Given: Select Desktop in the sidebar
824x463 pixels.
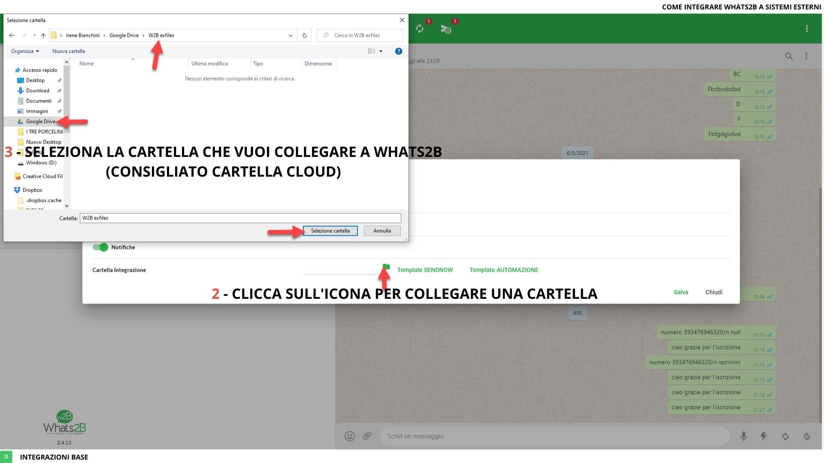Looking at the screenshot, I should pos(35,80).
